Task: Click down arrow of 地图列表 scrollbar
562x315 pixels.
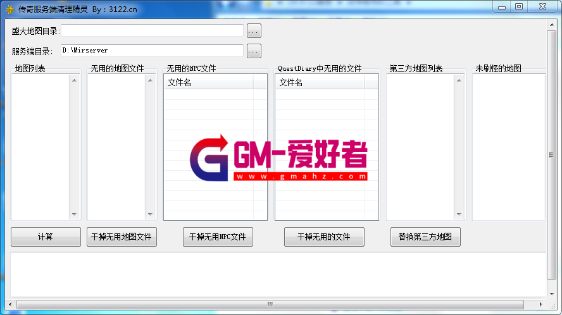Action: [74, 214]
